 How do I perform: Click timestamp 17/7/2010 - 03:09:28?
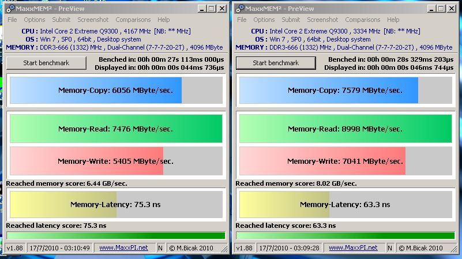(290, 248)
